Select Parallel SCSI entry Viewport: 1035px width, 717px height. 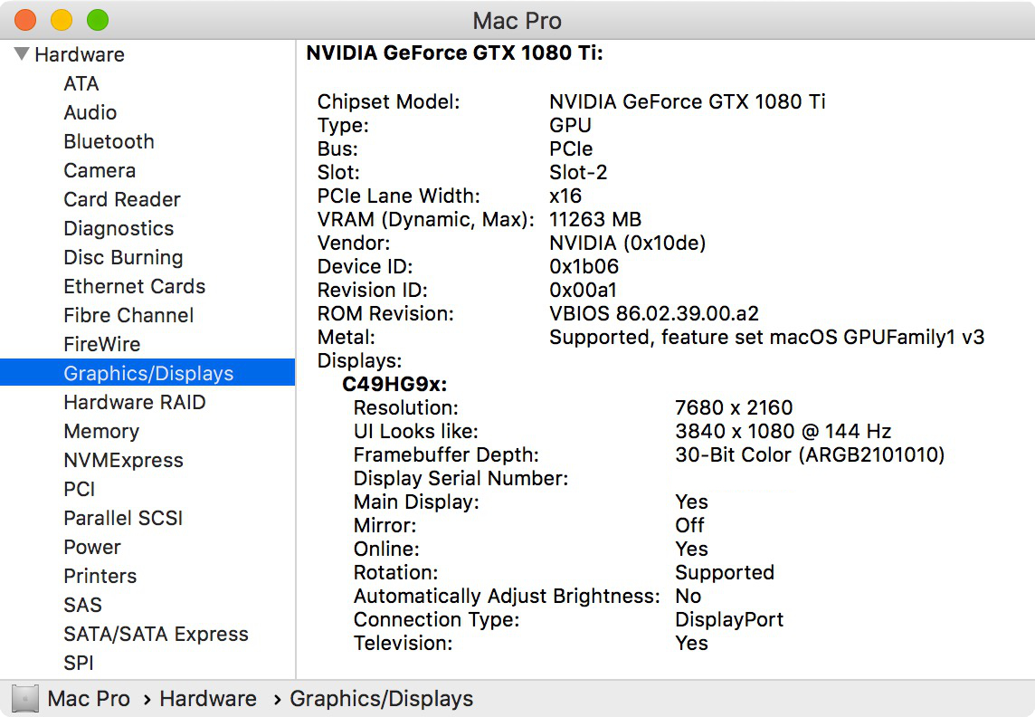[123, 518]
